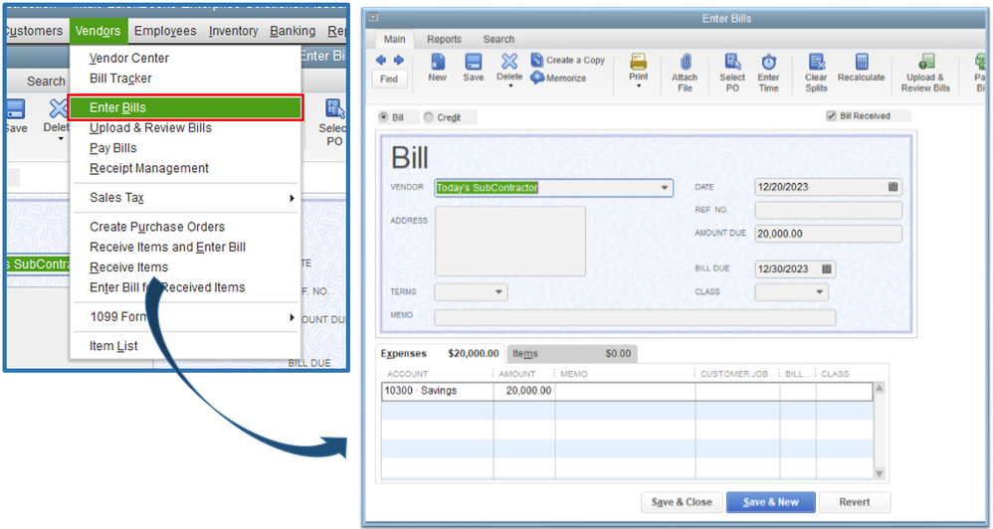
Task: Click the Select PO icon in Enter Bills window
Action: (732, 62)
